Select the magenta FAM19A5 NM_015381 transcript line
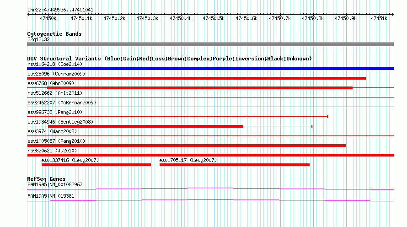This screenshot has height=227, width=407. (x=210, y=200)
